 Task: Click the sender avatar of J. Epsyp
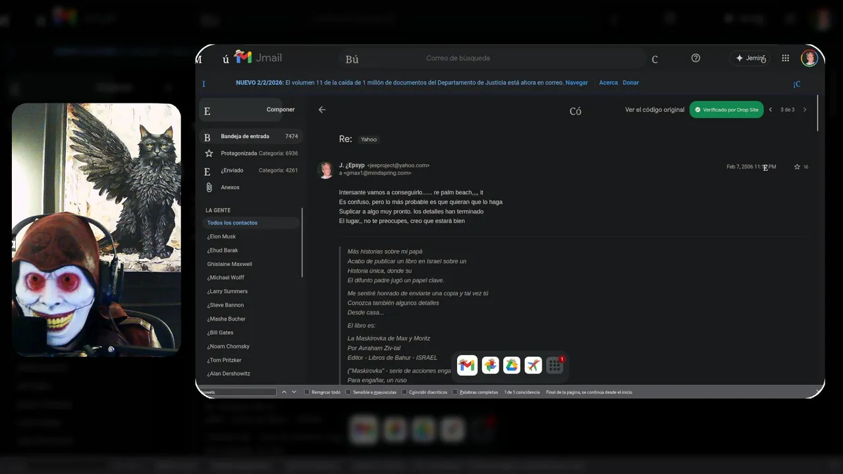pyautogui.click(x=325, y=170)
